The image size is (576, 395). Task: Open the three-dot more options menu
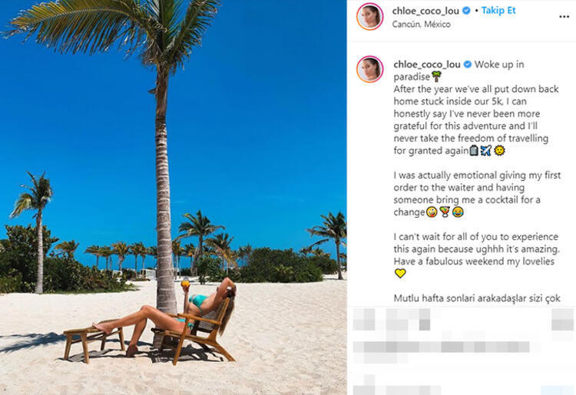point(564,17)
